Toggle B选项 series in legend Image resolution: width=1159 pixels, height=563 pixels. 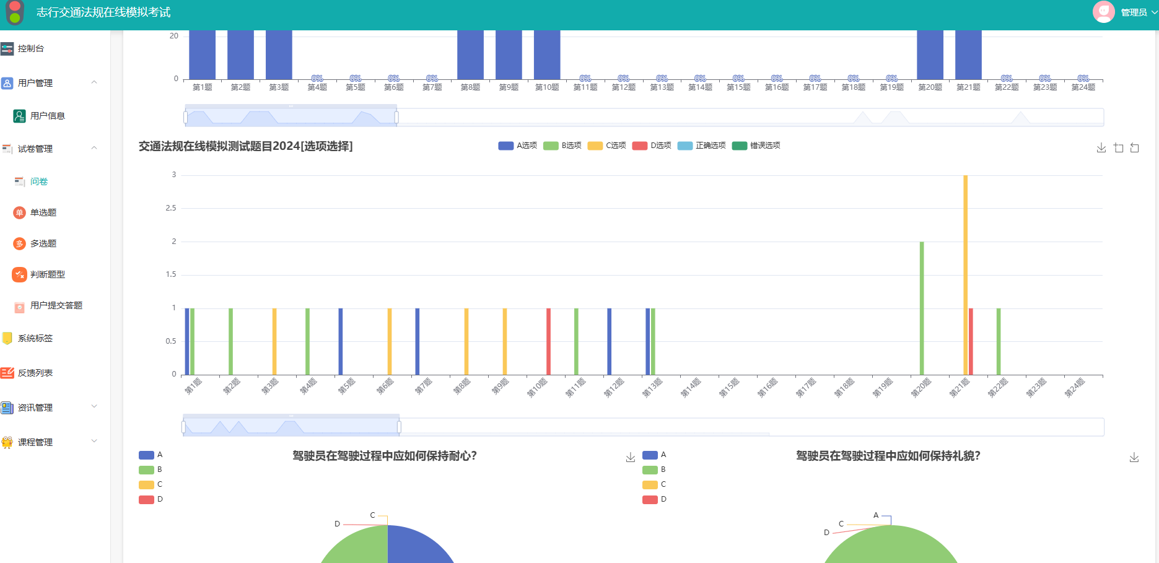(x=562, y=146)
